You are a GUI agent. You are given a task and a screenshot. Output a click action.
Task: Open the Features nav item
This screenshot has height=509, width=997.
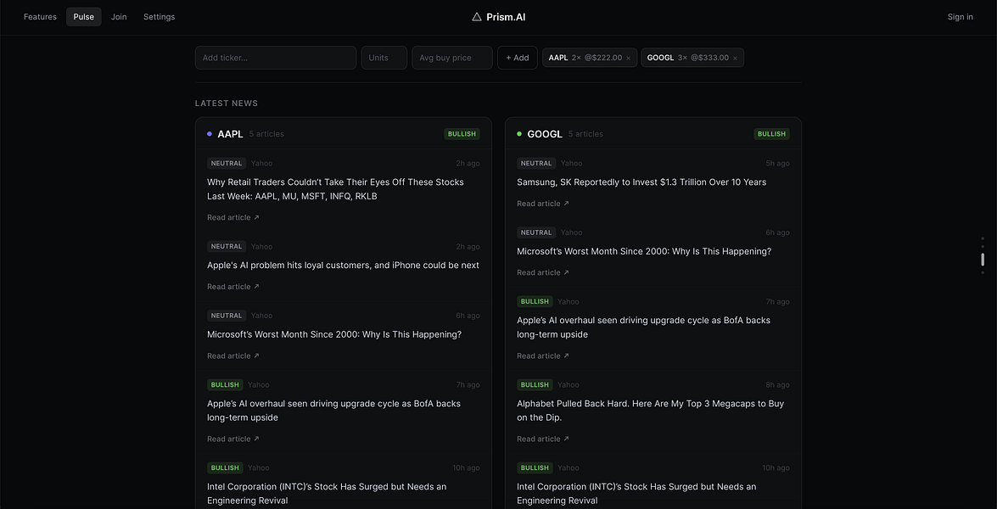tap(40, 17)
